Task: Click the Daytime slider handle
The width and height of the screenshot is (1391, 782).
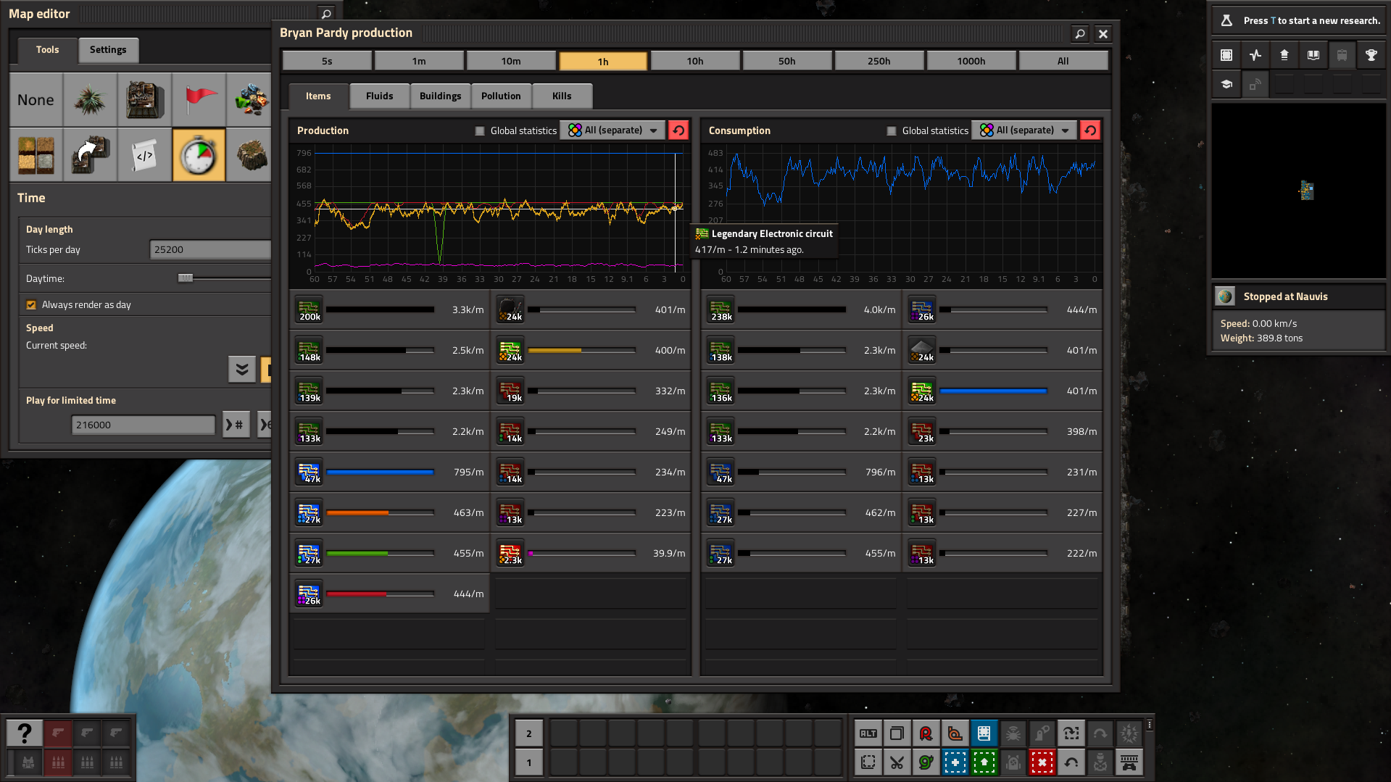Action: click(x=186, y=278)
